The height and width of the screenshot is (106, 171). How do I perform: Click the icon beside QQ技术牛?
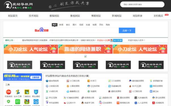(x=65, y=103)
